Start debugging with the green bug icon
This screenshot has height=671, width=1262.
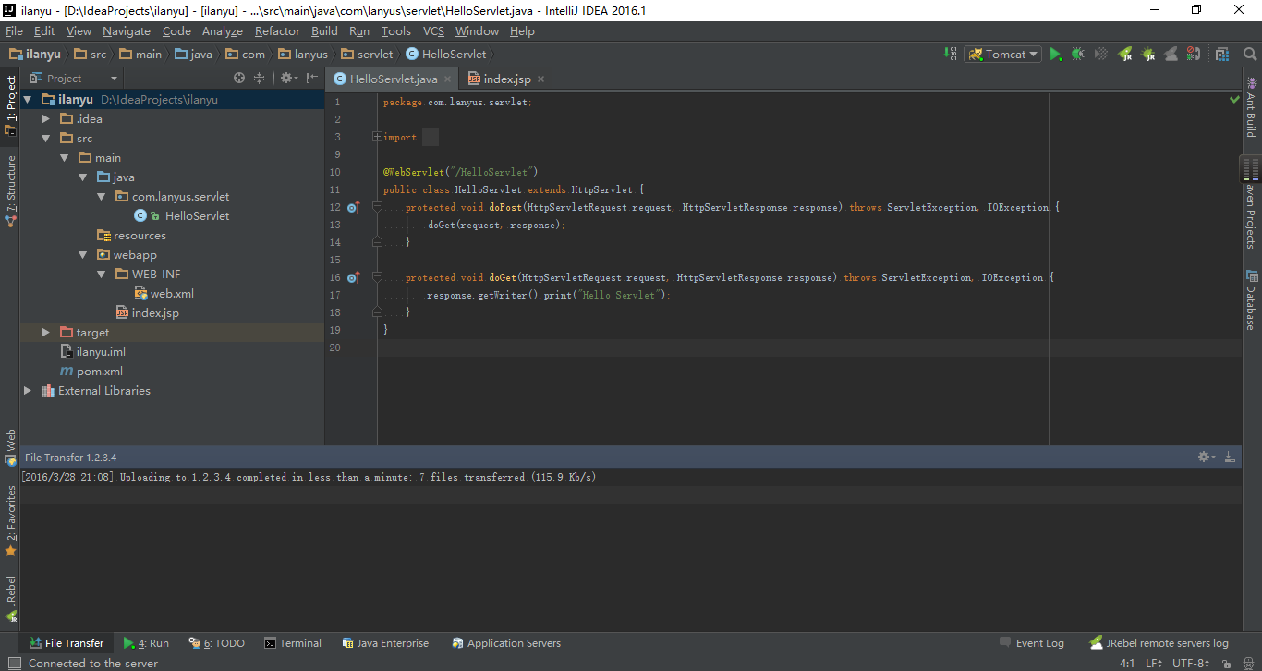click(1077, 55)
